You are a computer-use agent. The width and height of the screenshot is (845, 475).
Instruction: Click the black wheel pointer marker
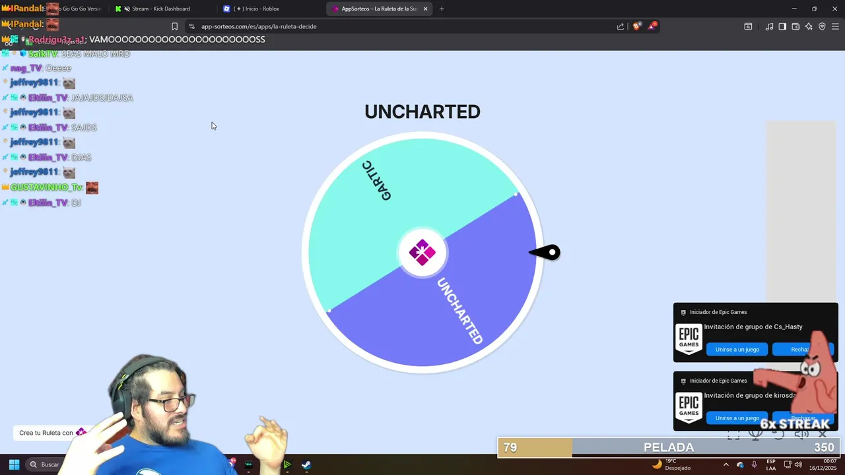click(x=545, y=253)
